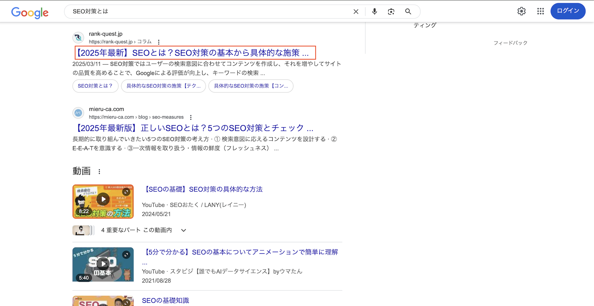Open search settings gear
Image resolution: width=594 pixels, height=306 pixels.
pos(521,11)
